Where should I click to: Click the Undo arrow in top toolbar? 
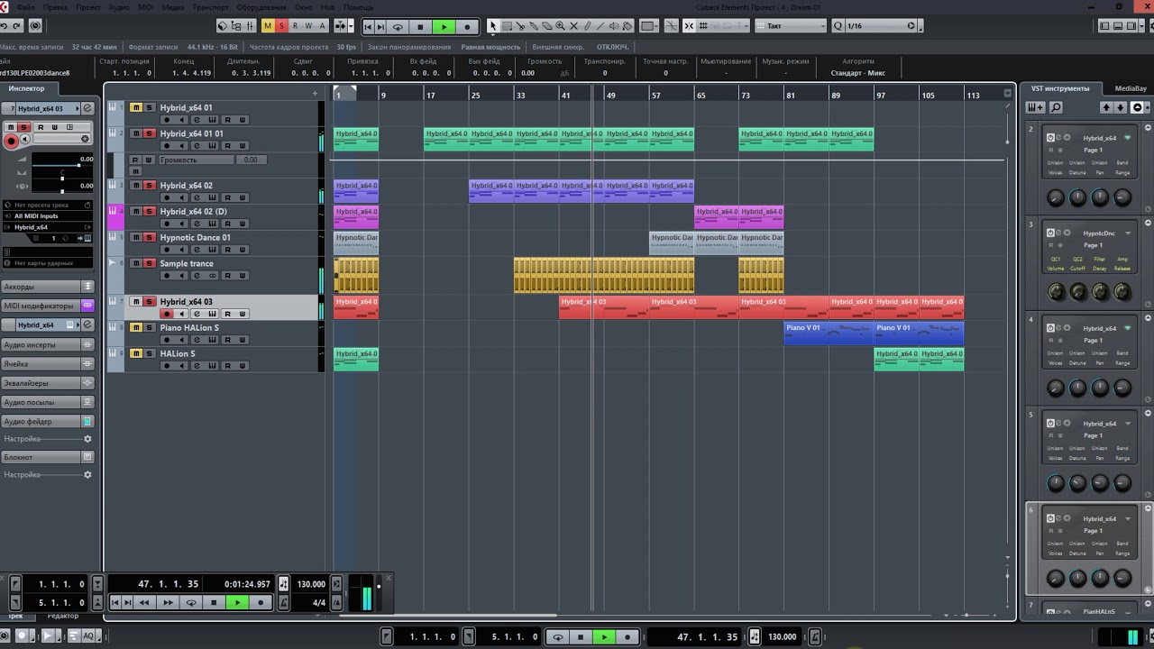coord(5,26)
